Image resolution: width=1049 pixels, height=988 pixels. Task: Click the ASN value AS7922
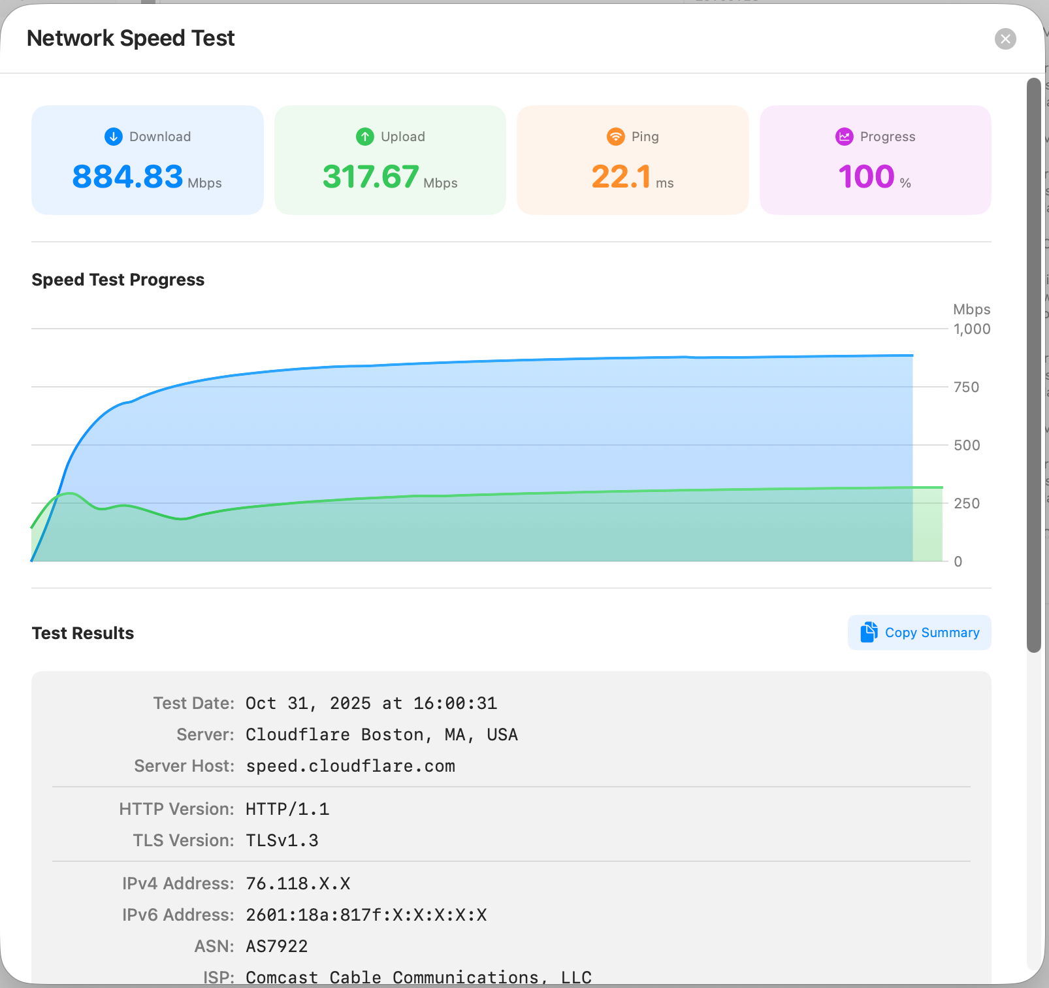click(276, 946)
